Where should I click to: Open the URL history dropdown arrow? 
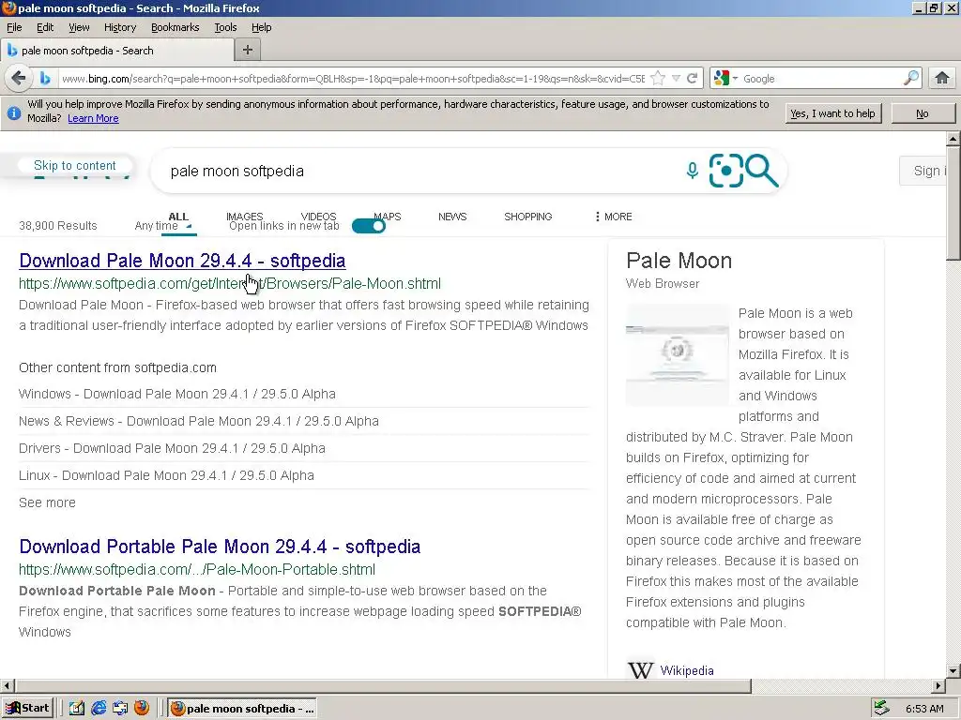pyautogui.click(x=676, y=79)
